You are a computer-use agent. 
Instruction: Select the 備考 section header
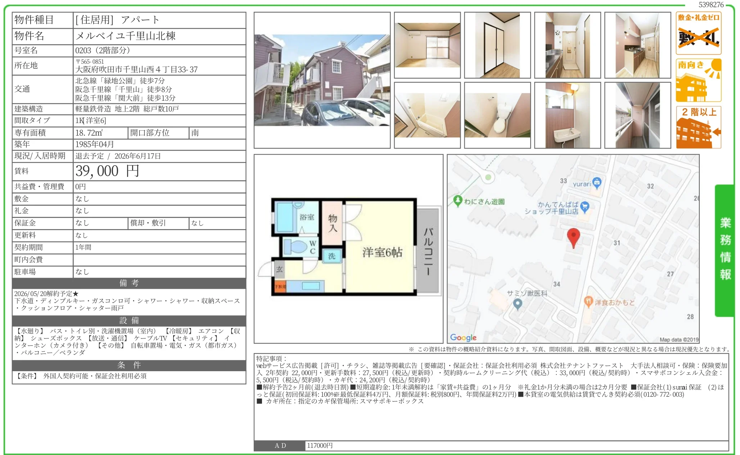coord(128,283)
